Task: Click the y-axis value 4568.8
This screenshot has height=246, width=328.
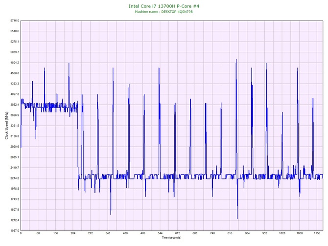Action: point(14,73)
